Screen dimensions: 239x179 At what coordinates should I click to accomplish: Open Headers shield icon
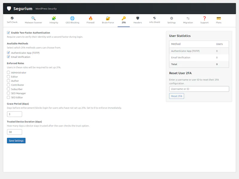pyautogui.click(x=138, y=18)
